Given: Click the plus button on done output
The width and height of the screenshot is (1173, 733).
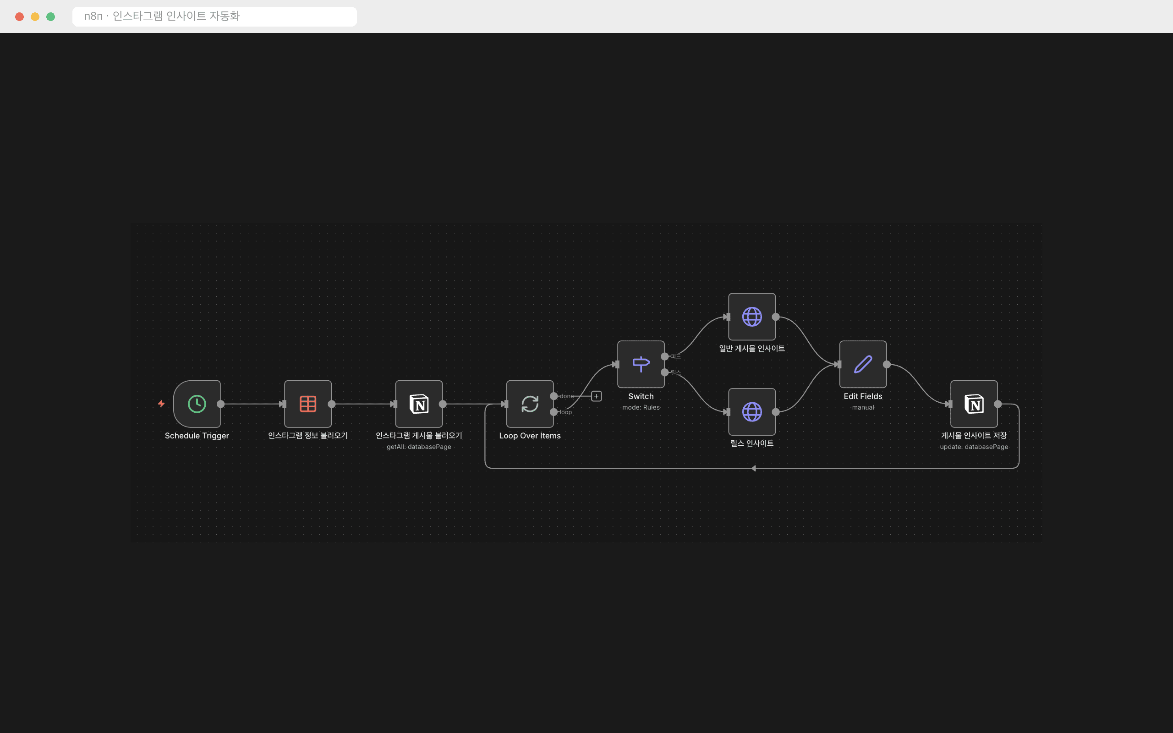Looking at the screenshot, I should click(x=596, y=396).
